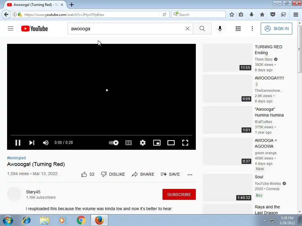This screenshot has height=226, width=302.
Task: Submit search with magnifying glass button
Action: click(202, 29)
